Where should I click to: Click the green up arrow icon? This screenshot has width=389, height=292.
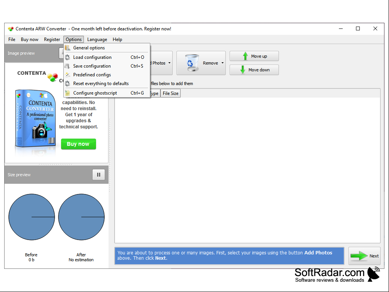(x=245, y=56)
